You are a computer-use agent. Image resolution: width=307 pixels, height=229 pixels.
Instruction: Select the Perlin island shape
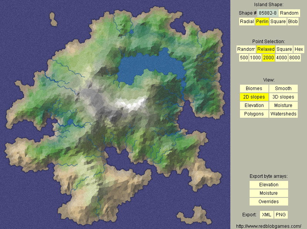tap(262, 22)
